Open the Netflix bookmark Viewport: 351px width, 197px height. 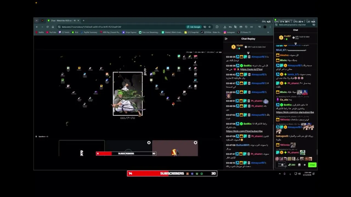[x=39, y=32]
